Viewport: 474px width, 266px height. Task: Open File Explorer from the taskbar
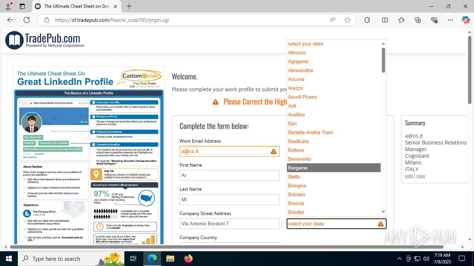170,259
